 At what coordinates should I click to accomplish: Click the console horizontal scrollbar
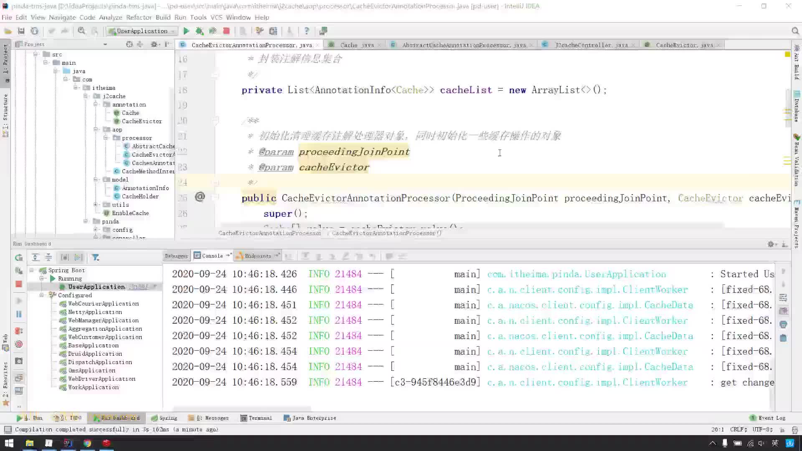(242, 408)
